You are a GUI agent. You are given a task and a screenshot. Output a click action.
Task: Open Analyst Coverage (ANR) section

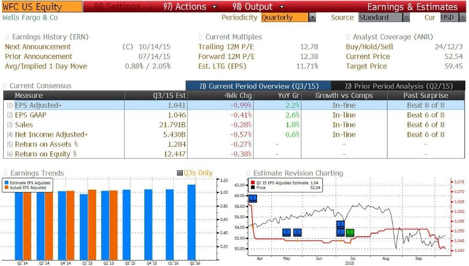(393, 37)
